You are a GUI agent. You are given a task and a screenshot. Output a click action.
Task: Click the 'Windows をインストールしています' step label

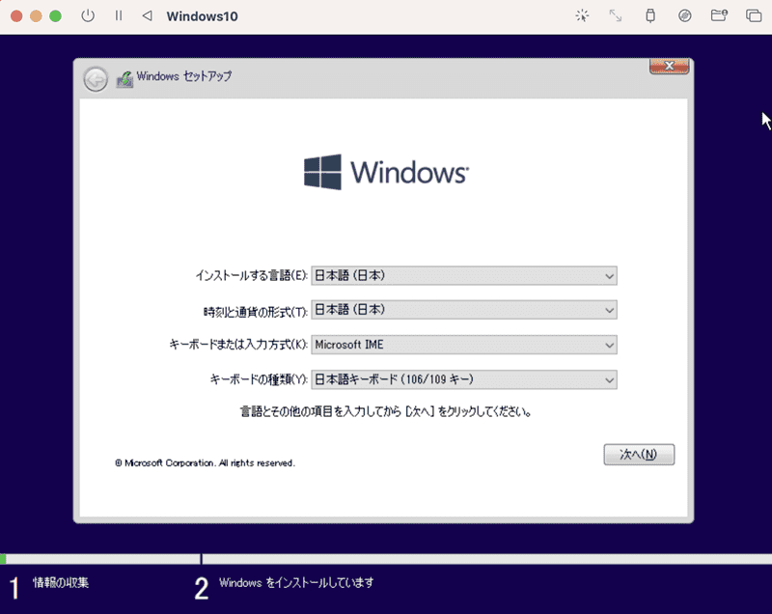click(x=296, y=583)
